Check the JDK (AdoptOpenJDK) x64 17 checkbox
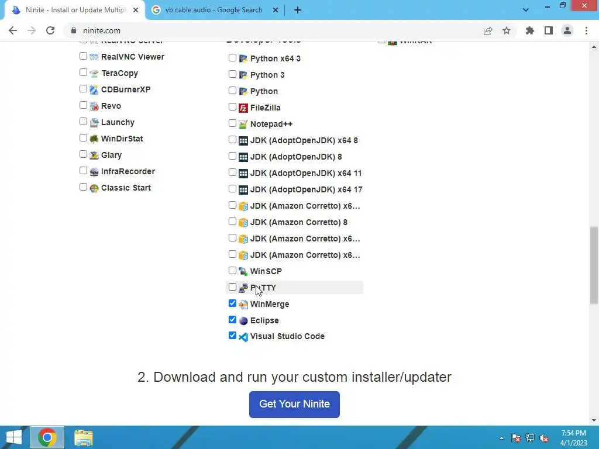 point(232,189)
